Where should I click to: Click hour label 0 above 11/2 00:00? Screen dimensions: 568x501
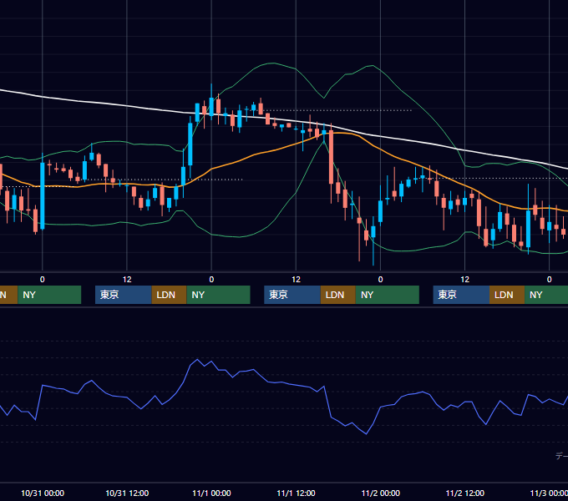pyautogui.click(x=380, y=280)
